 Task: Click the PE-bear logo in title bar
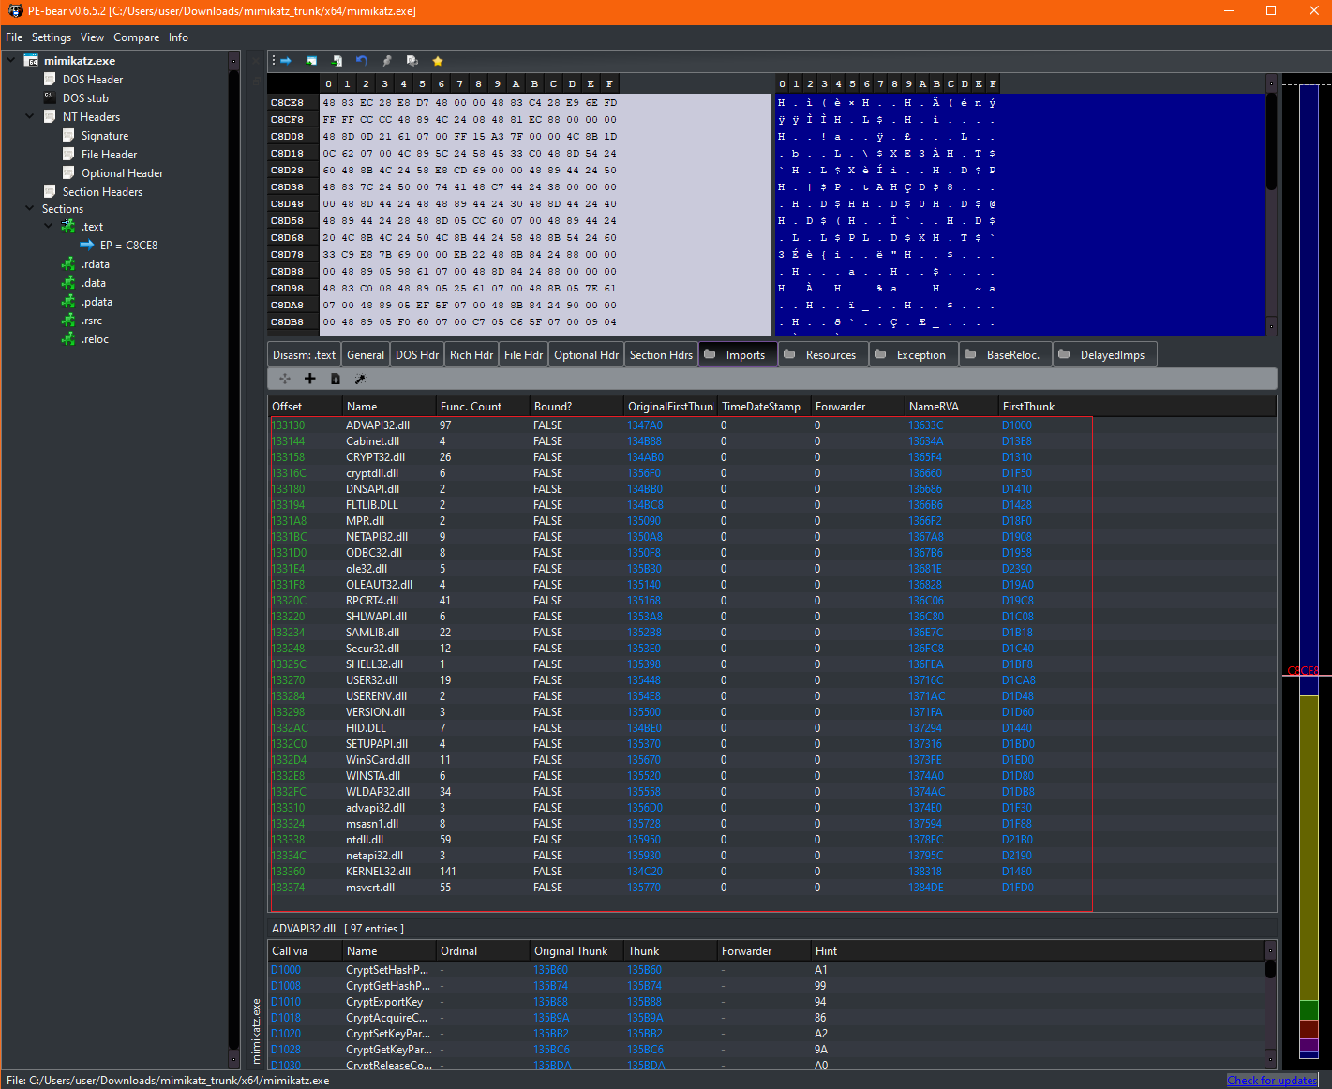tap(15, 11)
